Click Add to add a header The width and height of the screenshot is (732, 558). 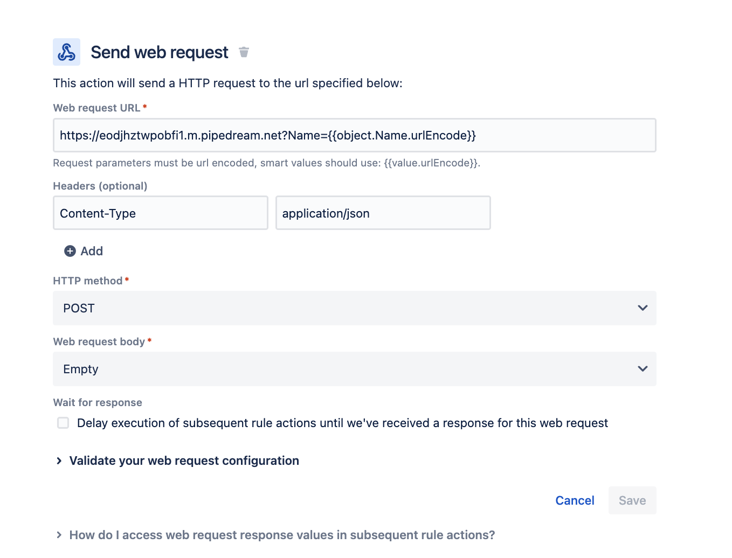(92, 251)
